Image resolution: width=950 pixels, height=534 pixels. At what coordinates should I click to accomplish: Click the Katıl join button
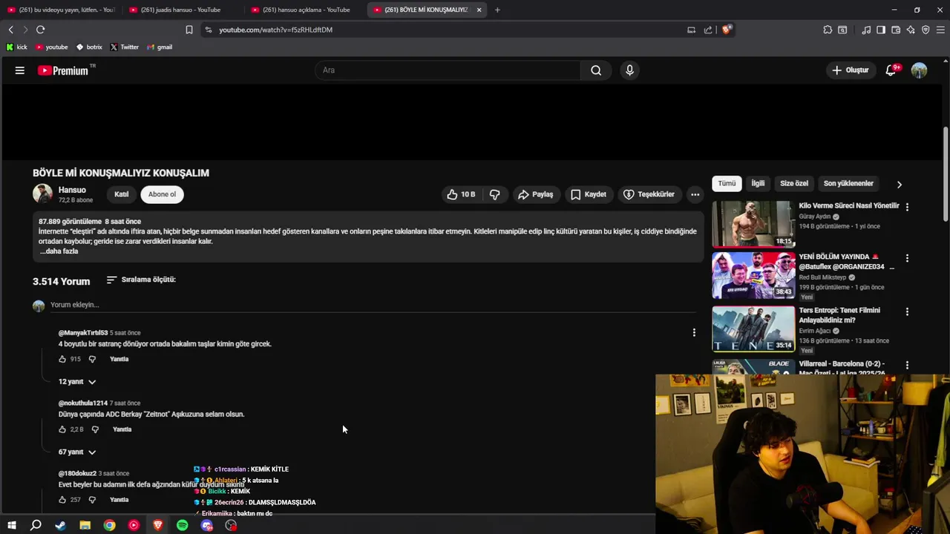tap(121, 194)
